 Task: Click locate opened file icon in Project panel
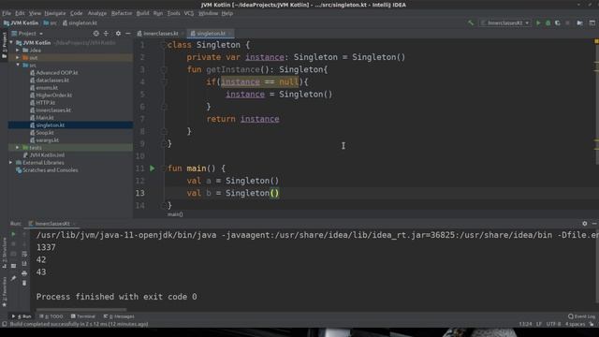[x=95, y=34]
